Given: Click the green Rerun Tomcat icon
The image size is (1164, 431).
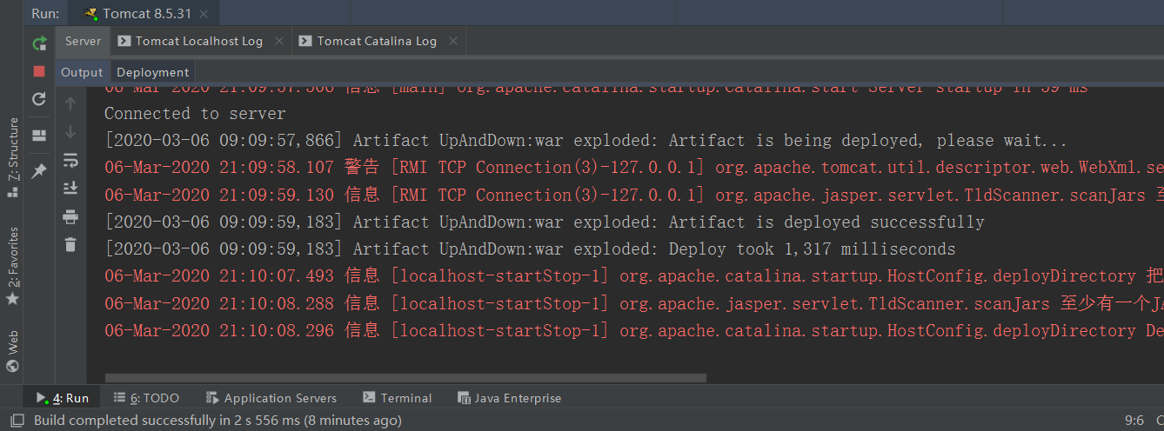Looking at the screenshot, I should click(x=39, y=43).
